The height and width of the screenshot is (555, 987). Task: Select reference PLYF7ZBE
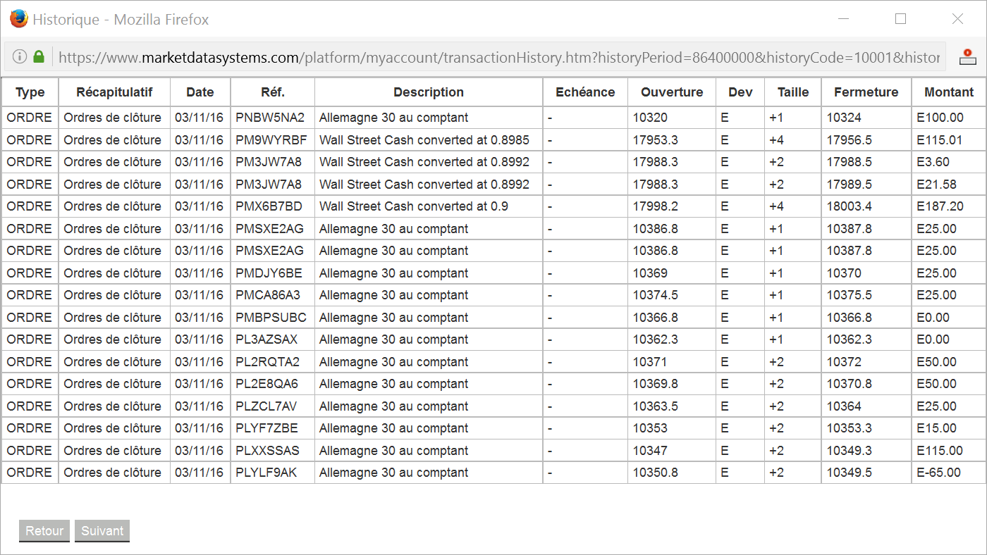pyautogui.click(x=266, y=428)
